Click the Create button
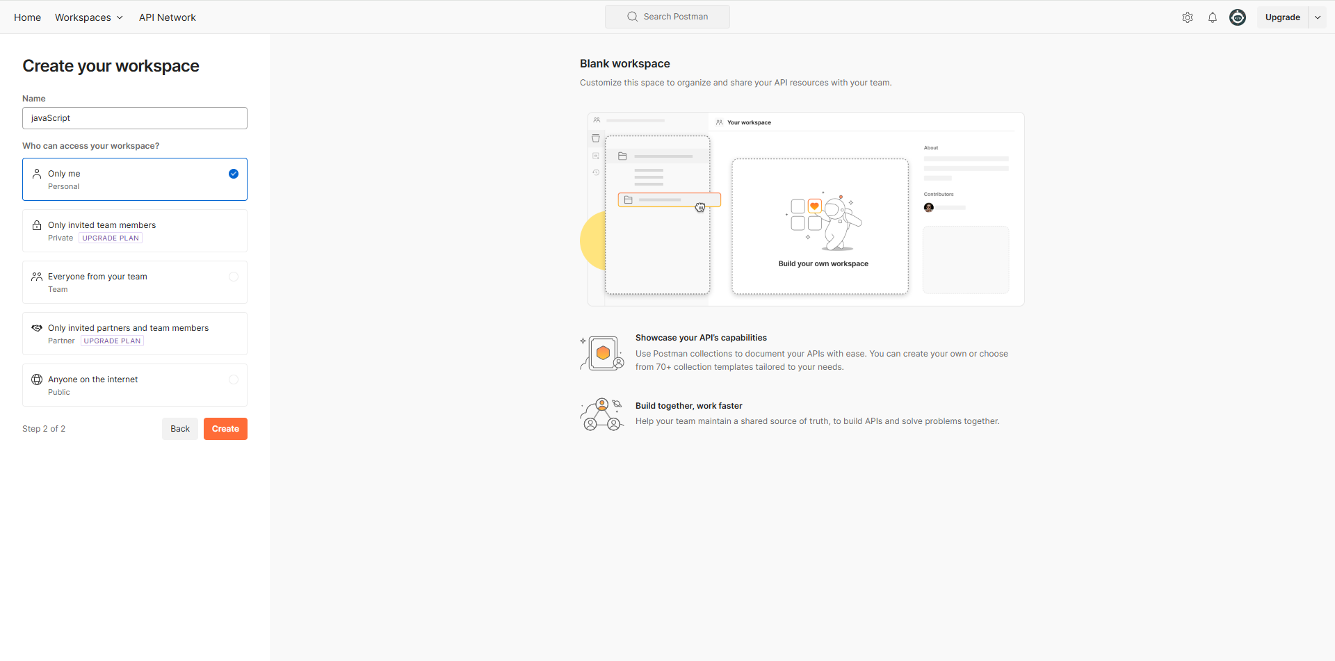The width and height of the screenshot is (1335, 661). click(x=225, y=429)
